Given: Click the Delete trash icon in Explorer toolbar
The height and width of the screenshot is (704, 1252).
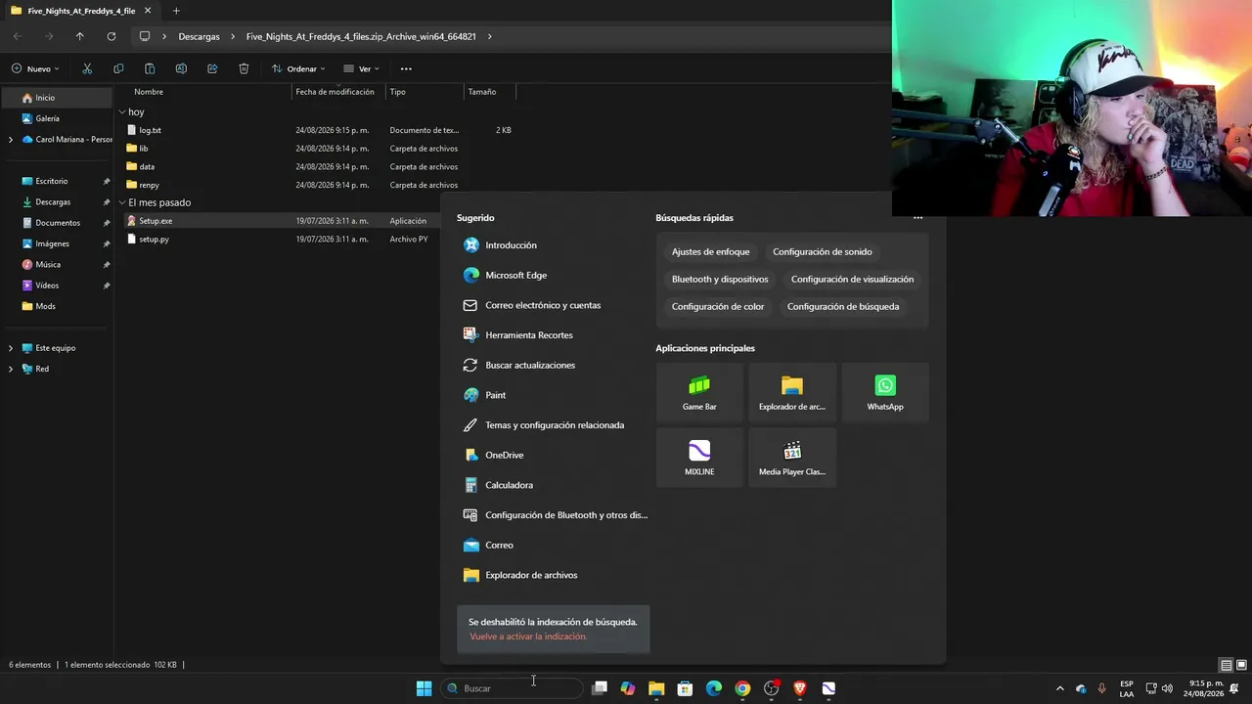Looking at the screenshot, I should (244, 68).
